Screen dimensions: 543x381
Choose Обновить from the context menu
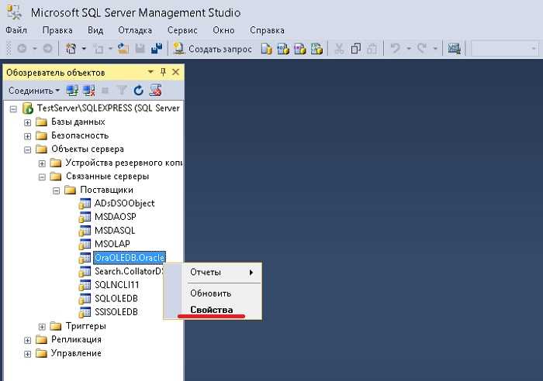point(221,293)
